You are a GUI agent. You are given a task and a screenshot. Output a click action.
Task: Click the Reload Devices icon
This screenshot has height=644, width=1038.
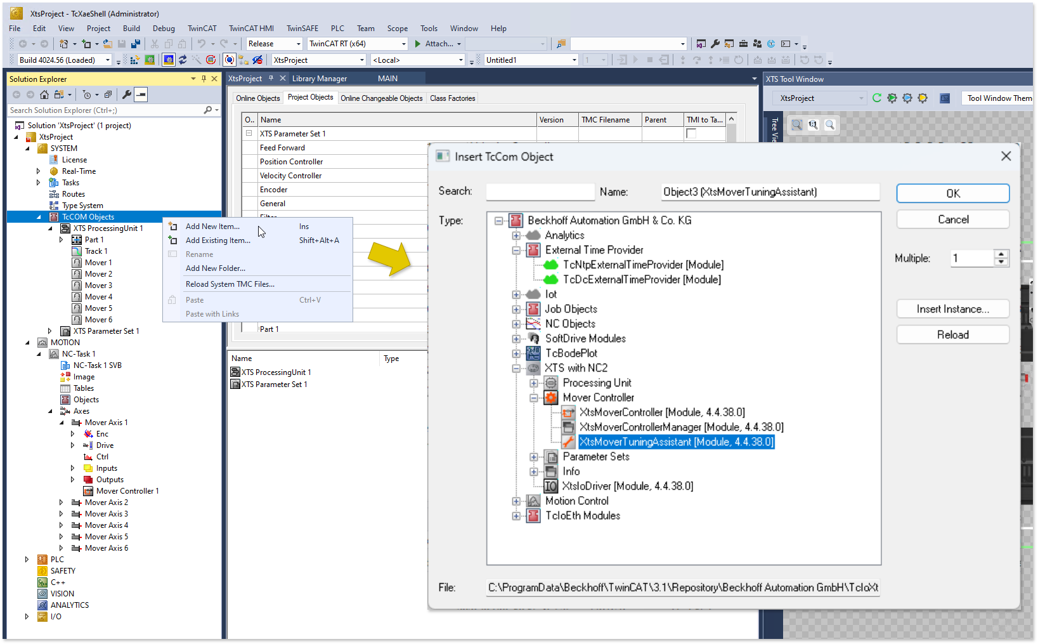[x=183, y=60]
